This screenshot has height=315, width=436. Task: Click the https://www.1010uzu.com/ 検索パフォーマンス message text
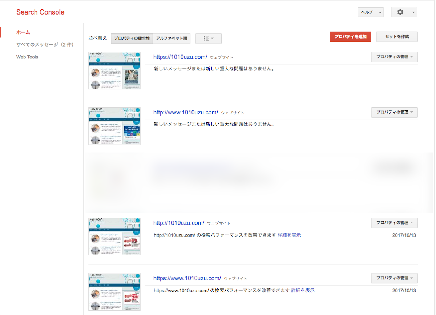[x=222, y=290]
